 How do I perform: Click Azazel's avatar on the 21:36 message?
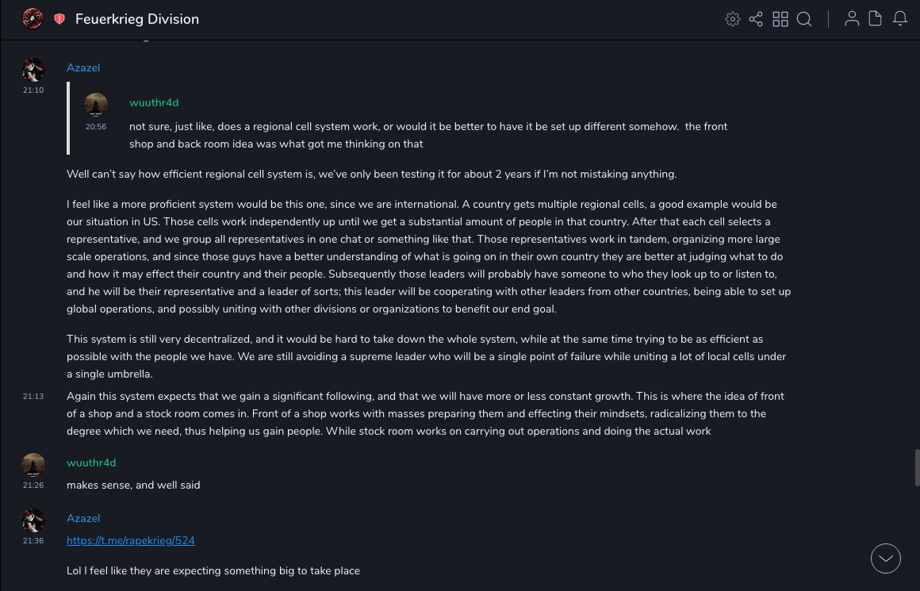coord(33,520)
